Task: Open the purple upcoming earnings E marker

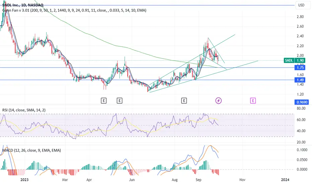Action: click(x=253, y=101)
